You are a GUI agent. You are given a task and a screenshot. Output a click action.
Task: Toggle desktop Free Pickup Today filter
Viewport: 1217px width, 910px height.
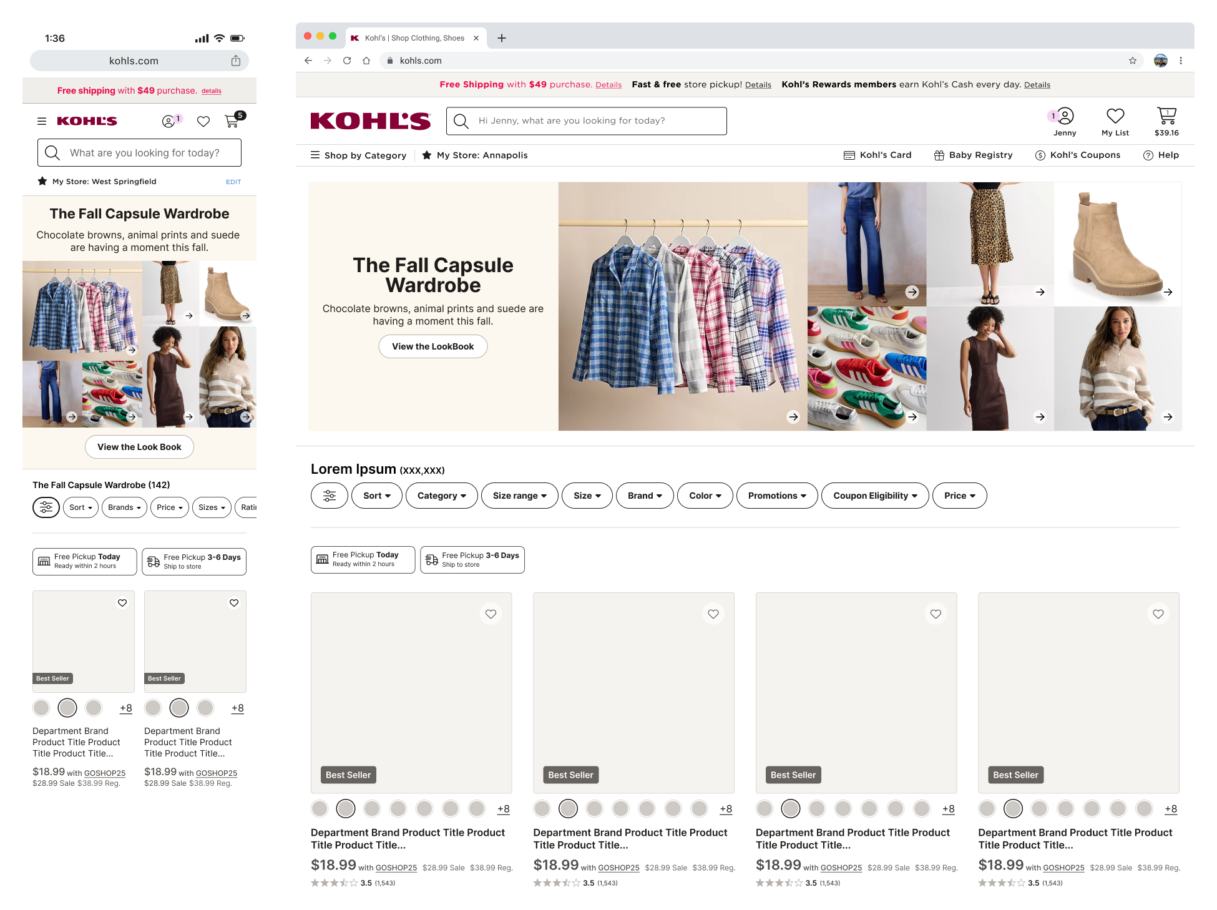(x=363, y=559)
